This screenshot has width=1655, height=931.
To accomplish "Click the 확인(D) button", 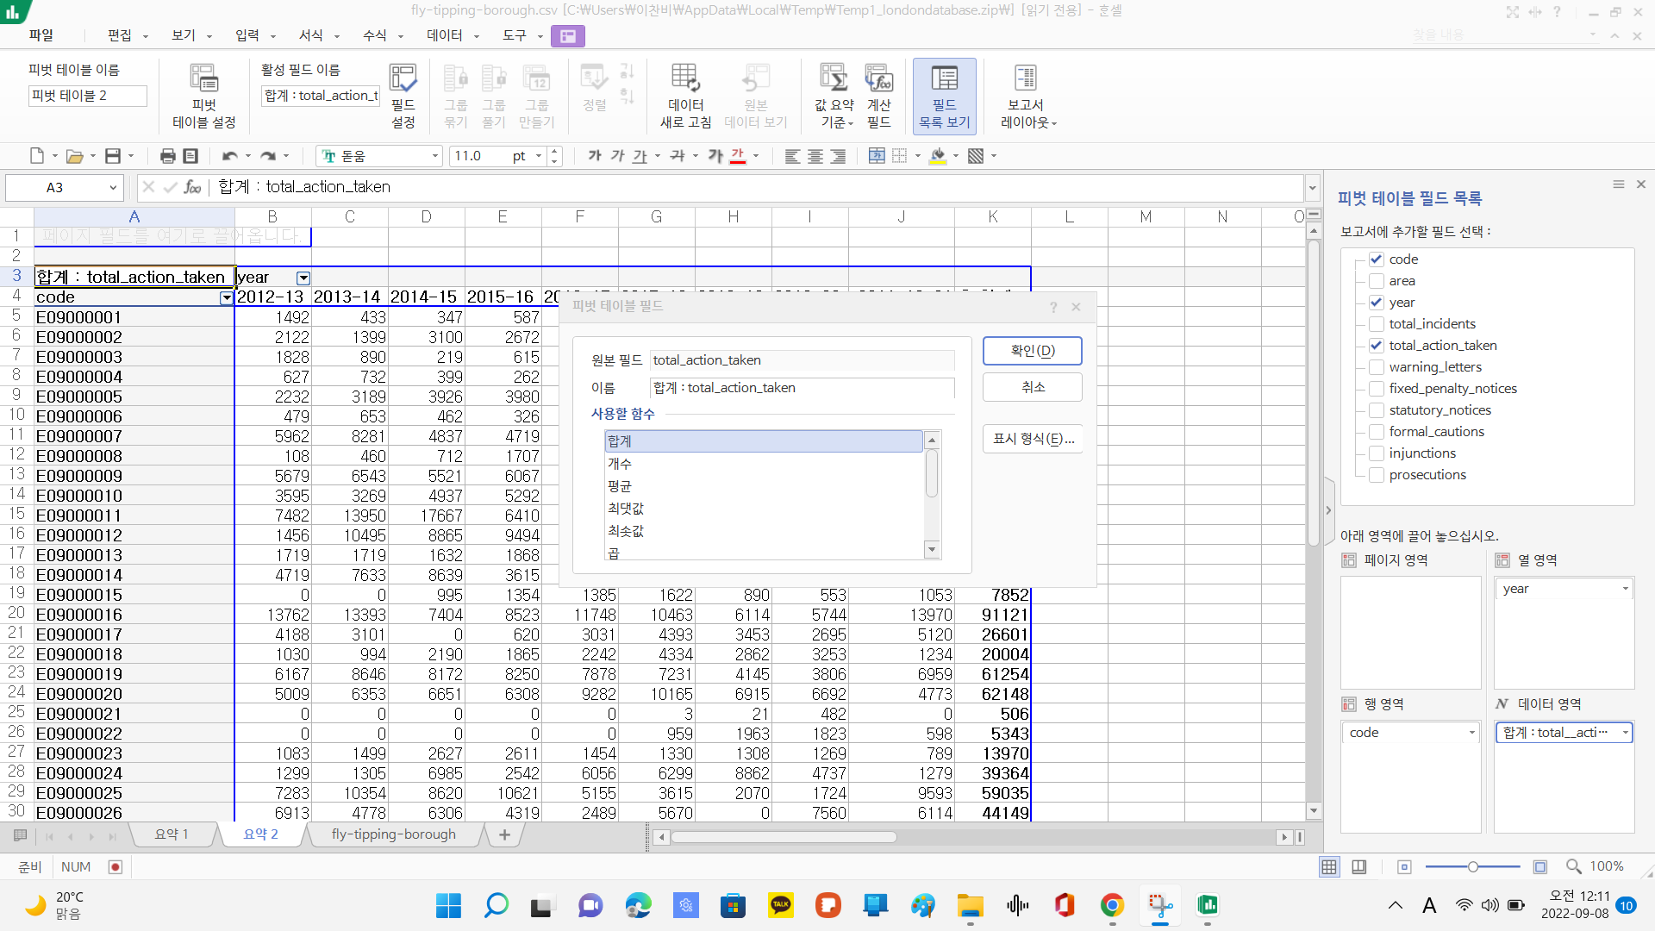I will [x=1032, y=351].
